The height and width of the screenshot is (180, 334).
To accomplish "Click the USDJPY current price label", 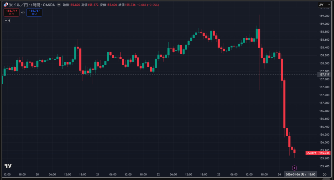I will click(x=318, y=153).
